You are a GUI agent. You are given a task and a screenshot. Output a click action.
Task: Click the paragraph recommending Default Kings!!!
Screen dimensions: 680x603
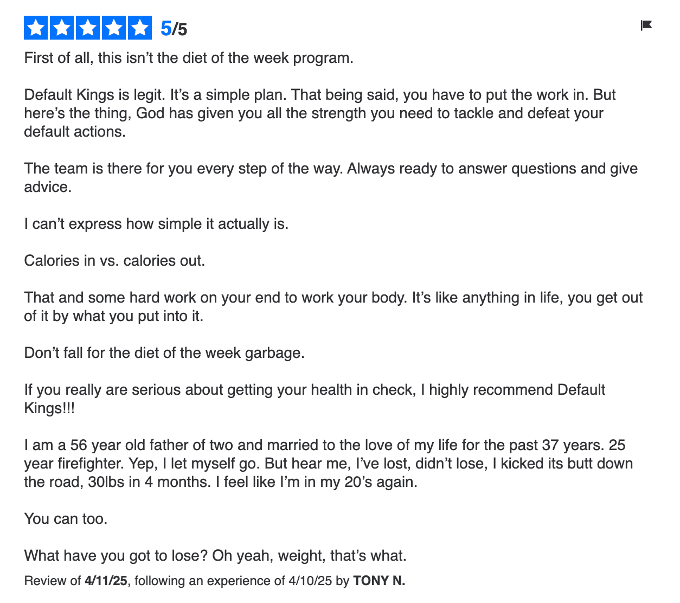coord(315,399)
